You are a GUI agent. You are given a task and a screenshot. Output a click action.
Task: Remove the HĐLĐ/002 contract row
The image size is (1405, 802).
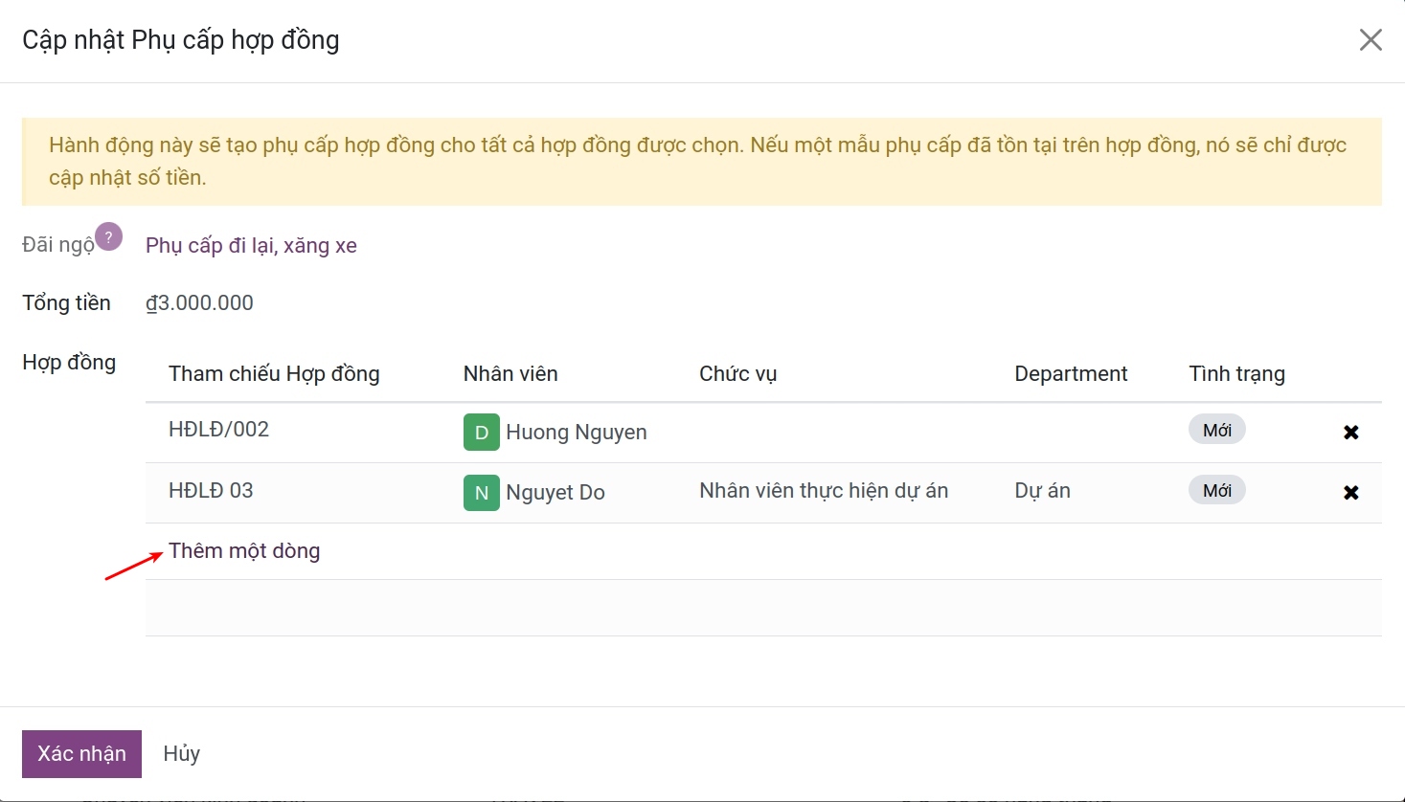point(1350,433)
